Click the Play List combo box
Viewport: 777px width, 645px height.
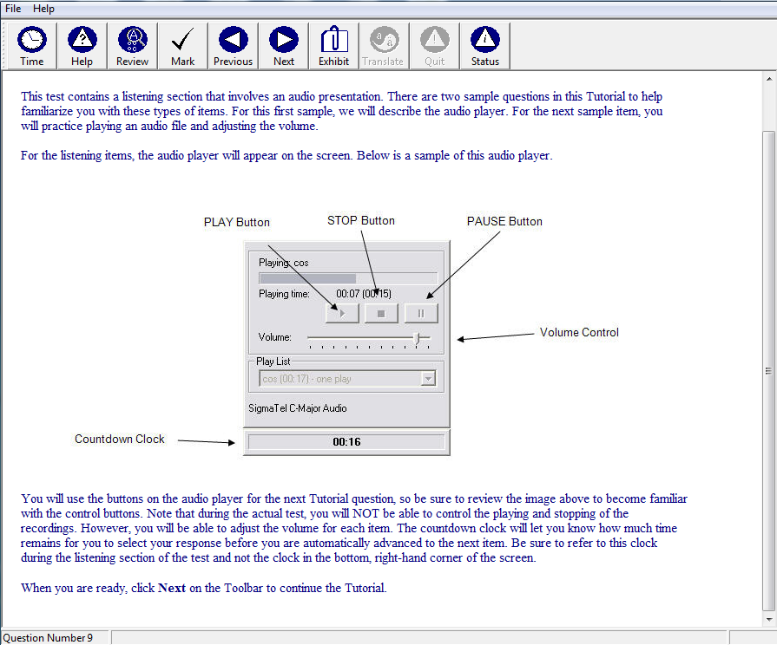tap(347, 379)
